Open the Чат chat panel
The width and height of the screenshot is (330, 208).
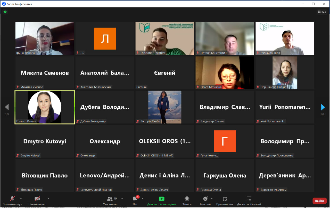click(x=135, y=200)
